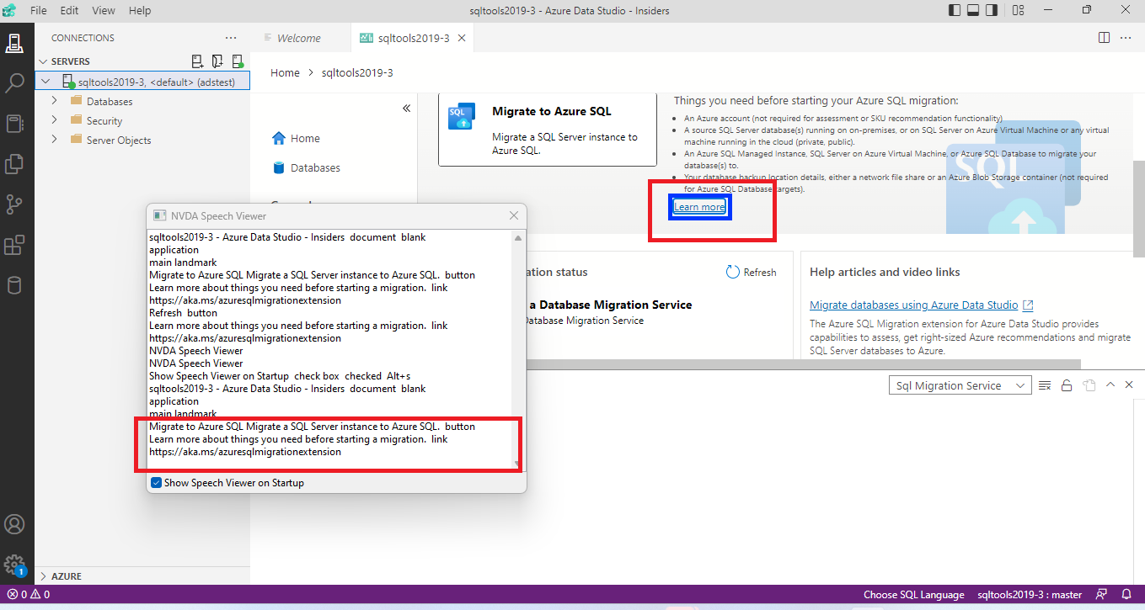1145x610 pixels.
Task: Toggle the active connections filter in SERVERS
Action: 238,61
